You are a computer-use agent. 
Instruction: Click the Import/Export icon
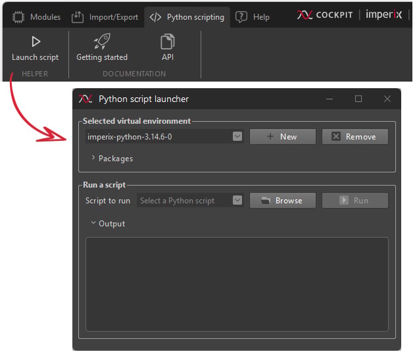(x=78, y=17)
